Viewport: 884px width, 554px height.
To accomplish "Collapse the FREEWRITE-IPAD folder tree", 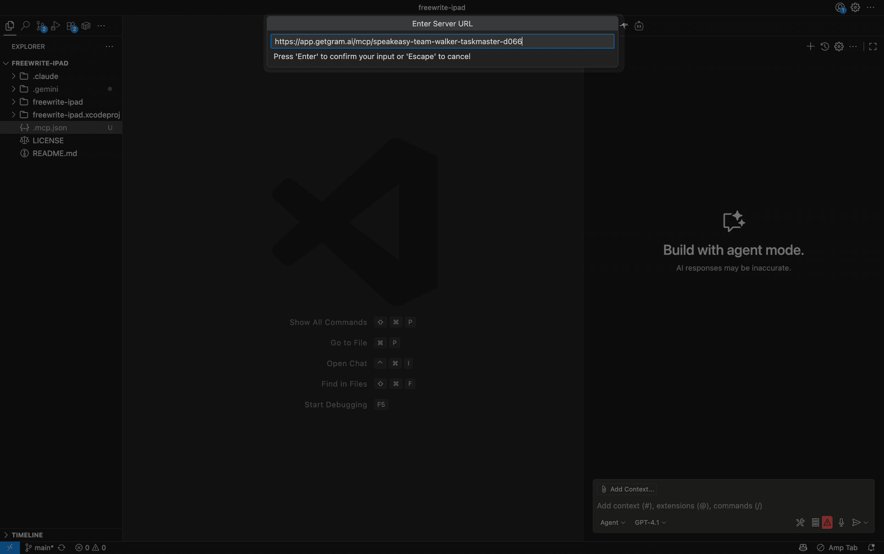I will point(6,63).
